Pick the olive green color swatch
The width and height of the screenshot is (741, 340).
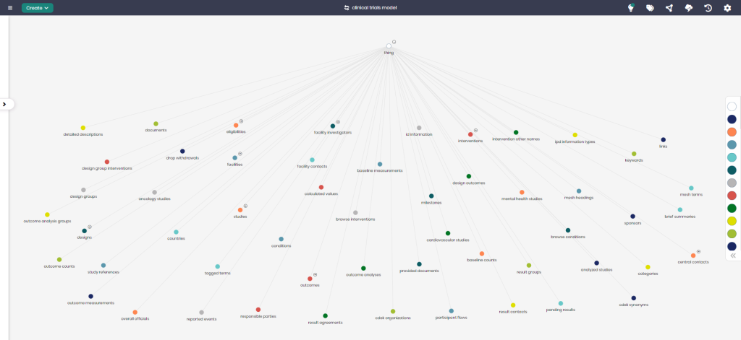pos(732,234)
